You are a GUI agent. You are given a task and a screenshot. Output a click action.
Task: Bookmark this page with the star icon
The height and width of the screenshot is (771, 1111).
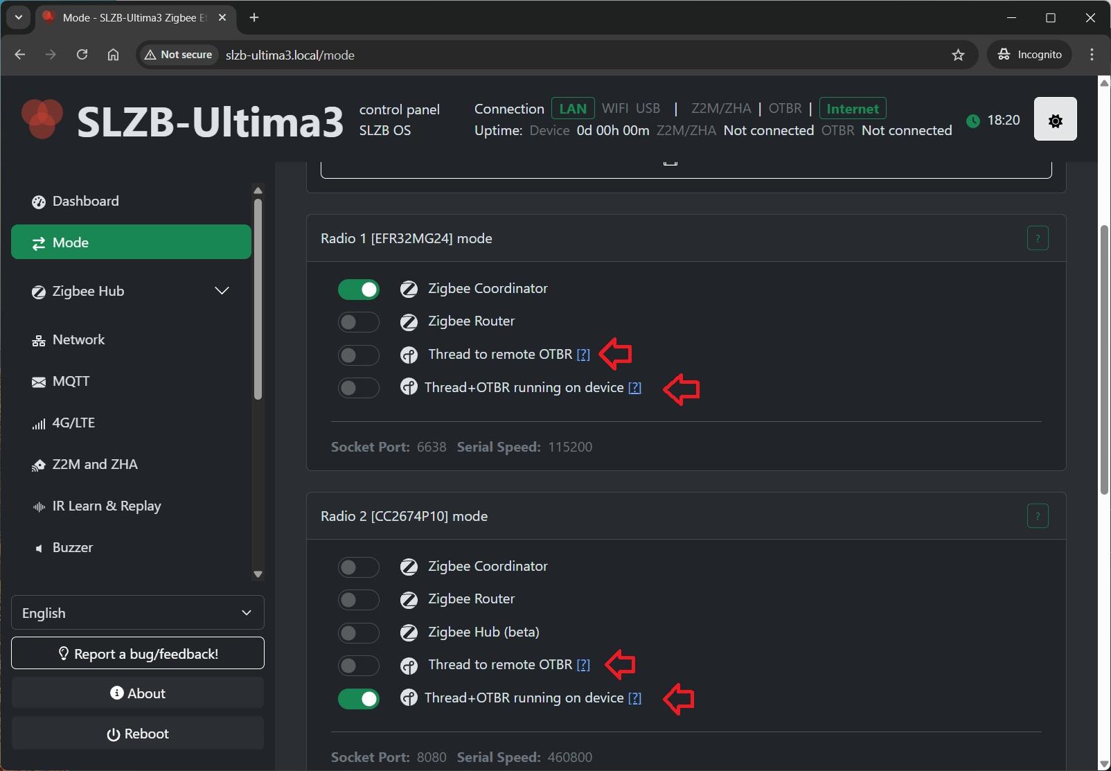pos(958,55)
